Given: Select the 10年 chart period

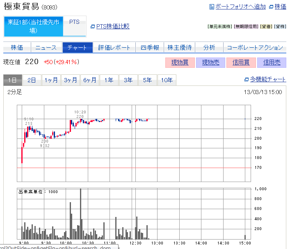Looking at the screenshot, I should (167, 80).
